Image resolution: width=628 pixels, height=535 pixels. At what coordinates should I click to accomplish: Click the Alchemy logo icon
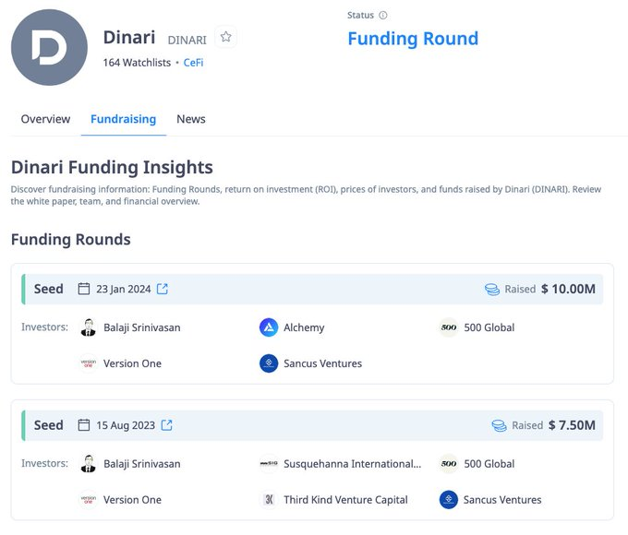(x=269, y=327)
